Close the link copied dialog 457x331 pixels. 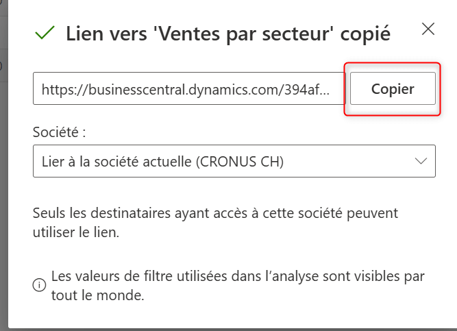(x=428, y=29)
